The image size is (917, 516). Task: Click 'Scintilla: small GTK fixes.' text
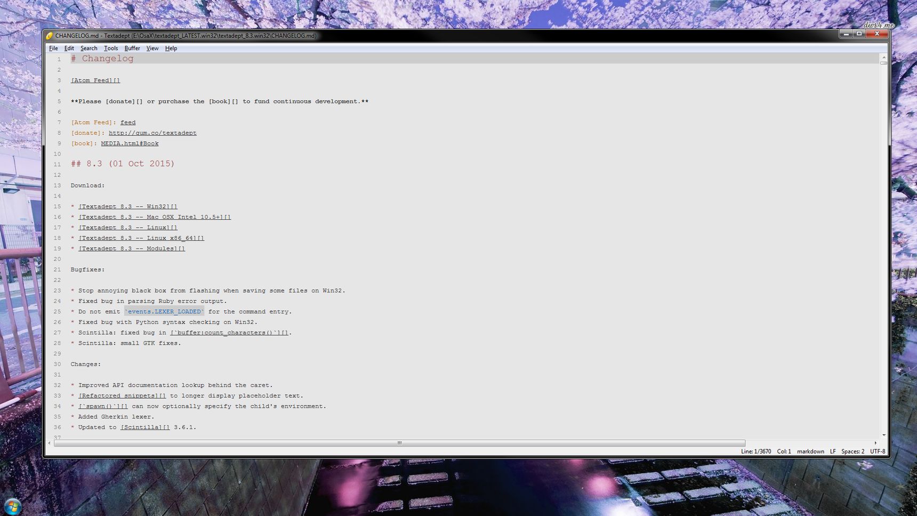[x=130, y=343]
